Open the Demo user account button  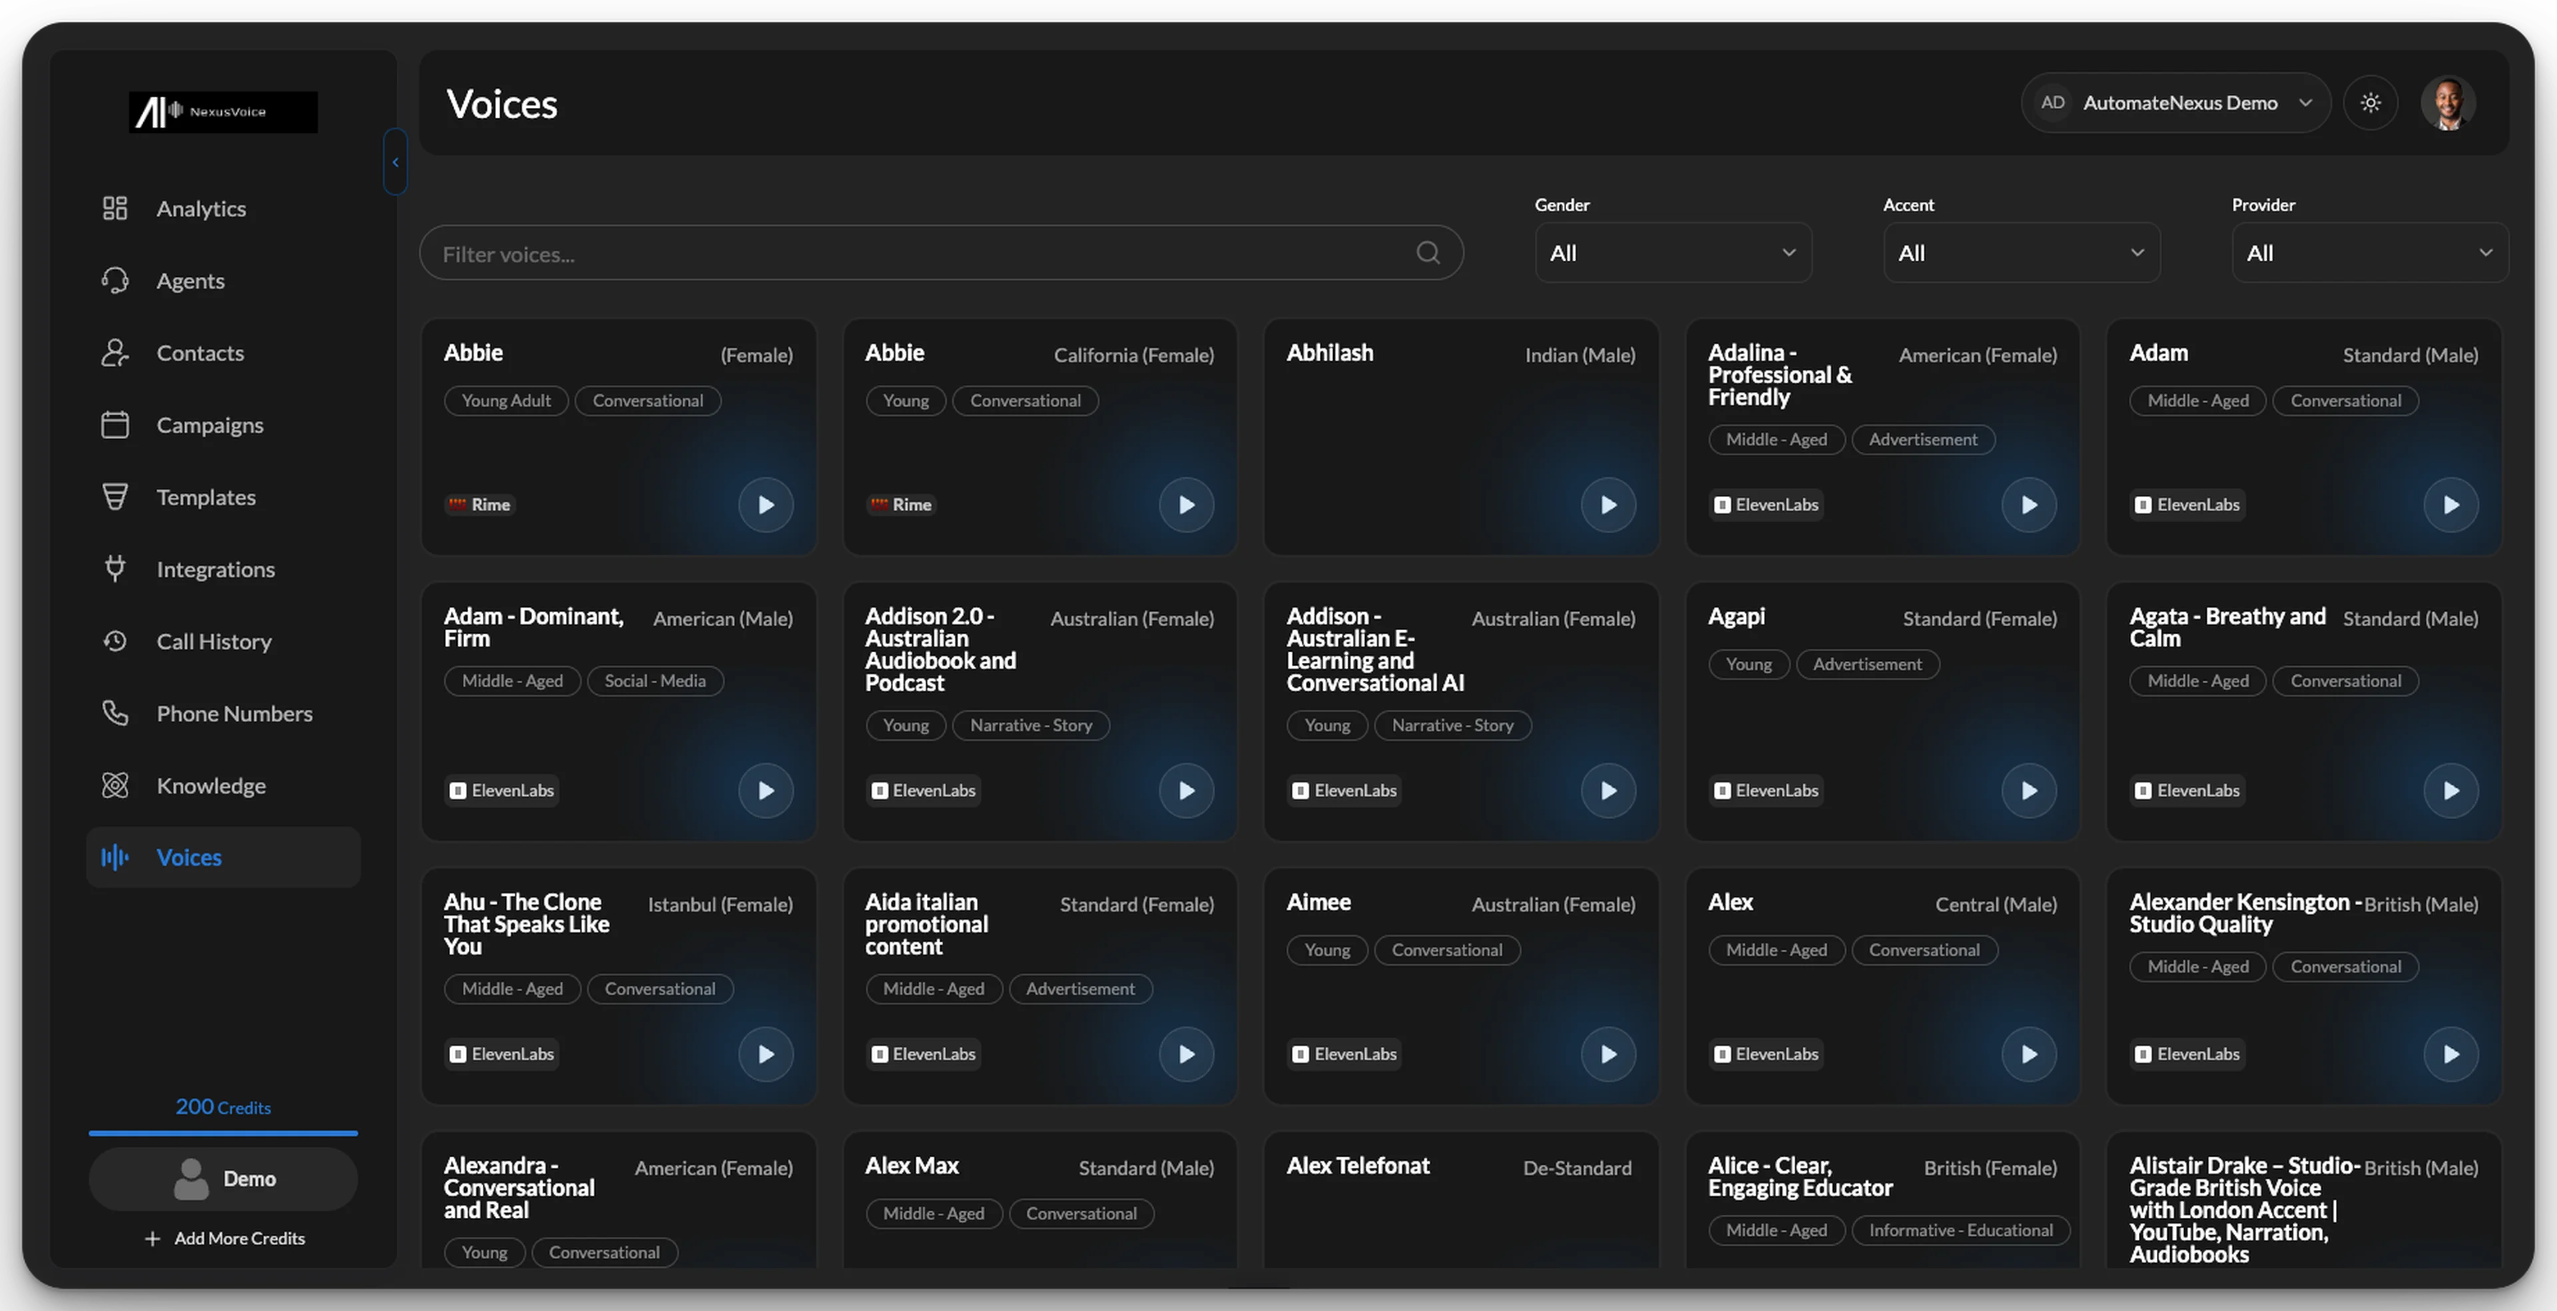[x=223, y=1179]
